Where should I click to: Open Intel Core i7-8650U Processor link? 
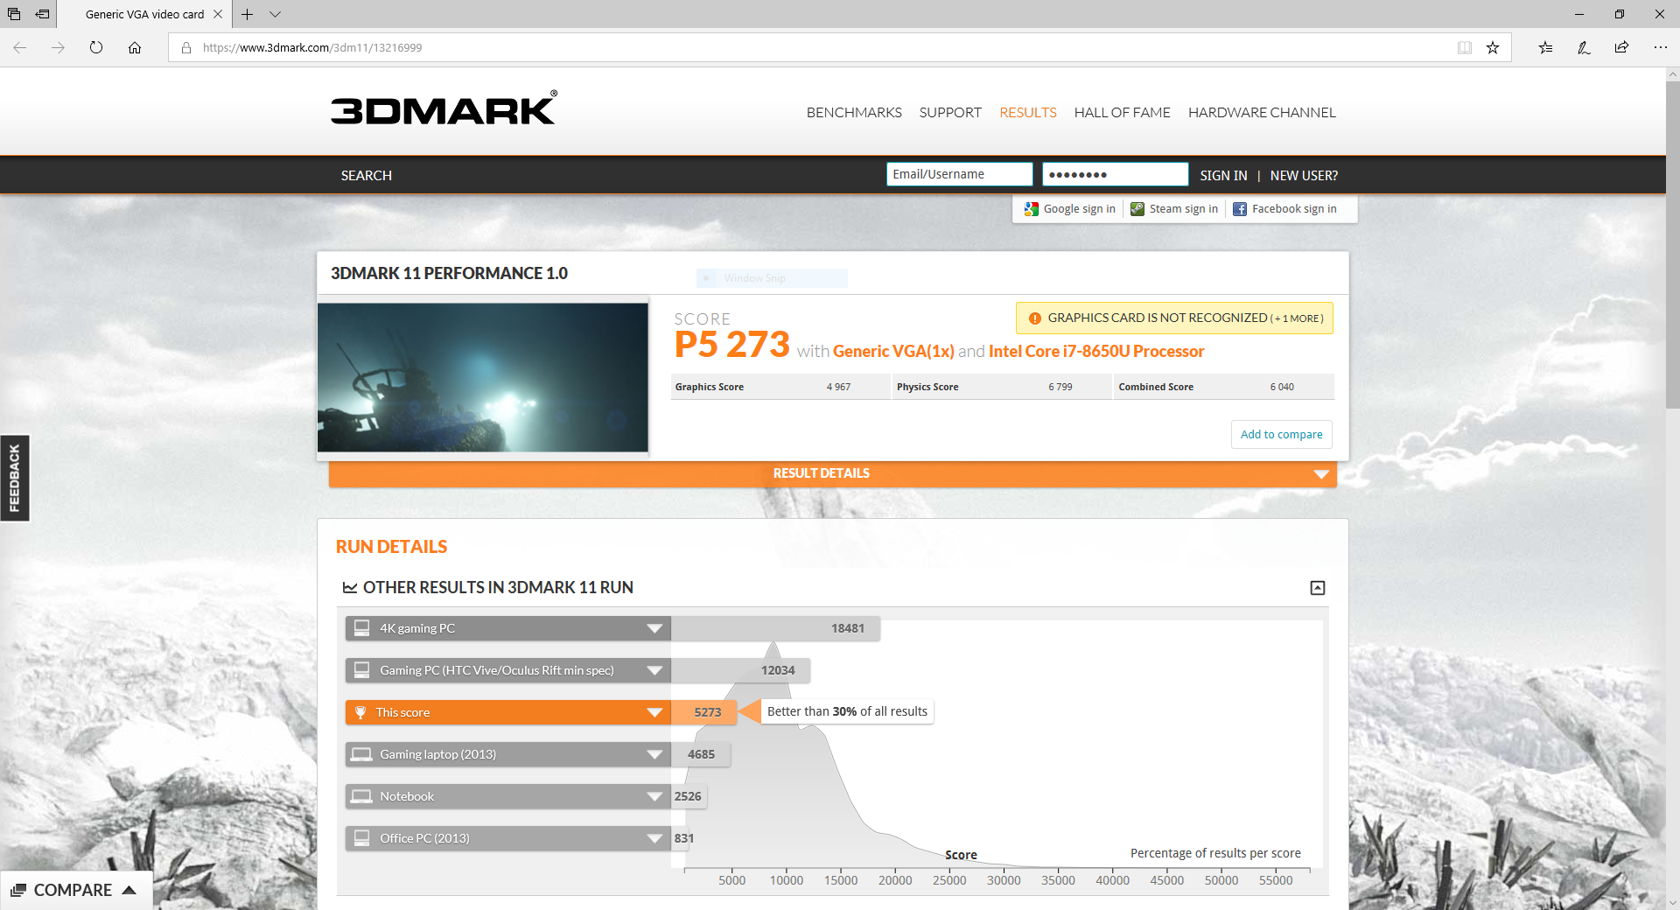pos(1096,351)
